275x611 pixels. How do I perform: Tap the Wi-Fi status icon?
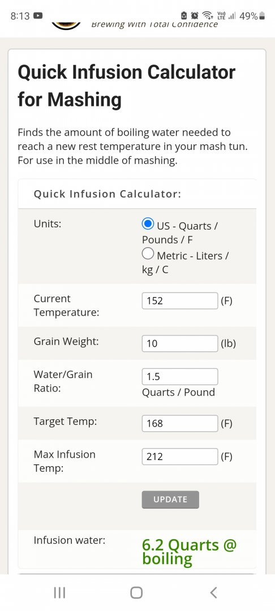(207, 16)
